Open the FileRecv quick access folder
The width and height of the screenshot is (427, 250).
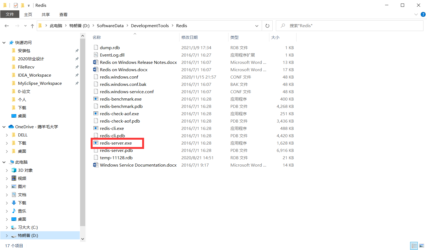26,67
